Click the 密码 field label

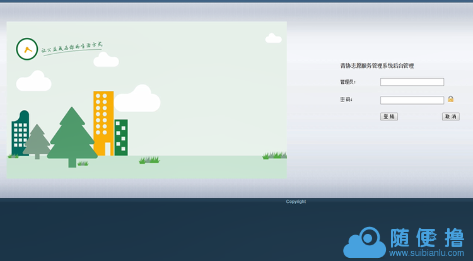[x=346, y=100]
